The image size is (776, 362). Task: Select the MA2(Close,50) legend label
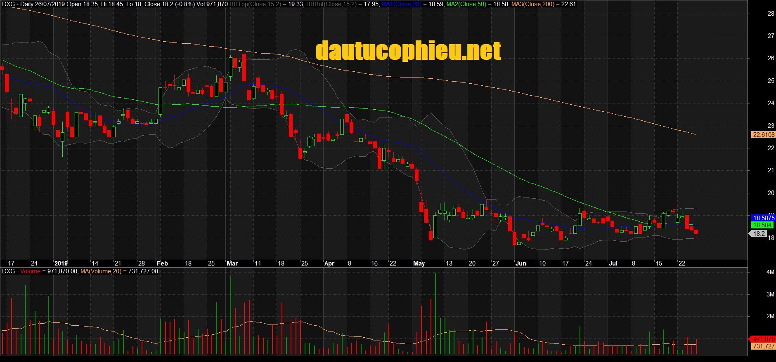click(466, 4)
